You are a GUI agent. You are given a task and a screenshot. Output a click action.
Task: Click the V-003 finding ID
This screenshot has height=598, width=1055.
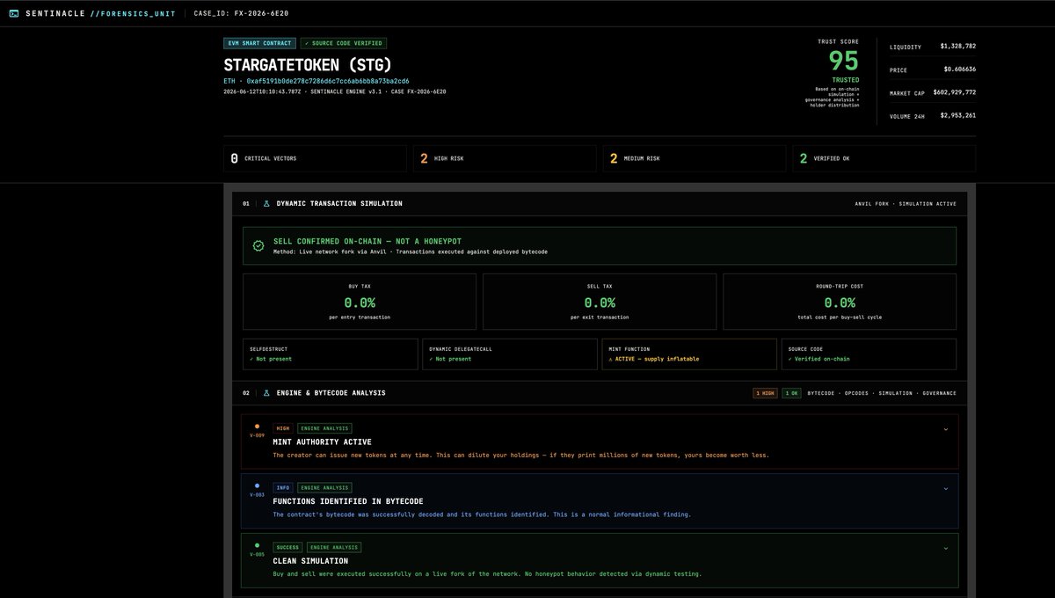click(x=257, y=495)
